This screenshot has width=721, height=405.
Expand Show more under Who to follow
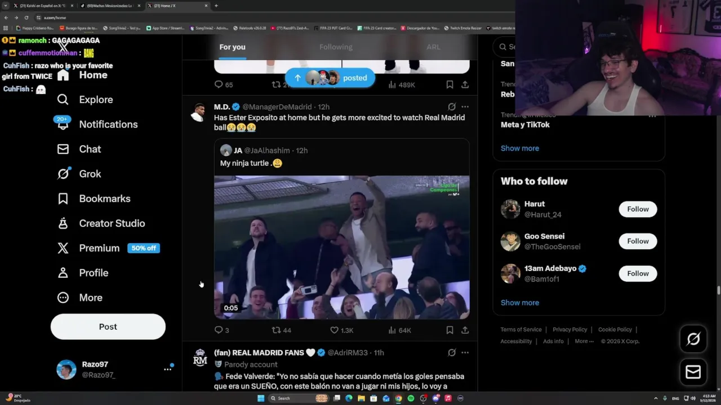tap(520, 303)
